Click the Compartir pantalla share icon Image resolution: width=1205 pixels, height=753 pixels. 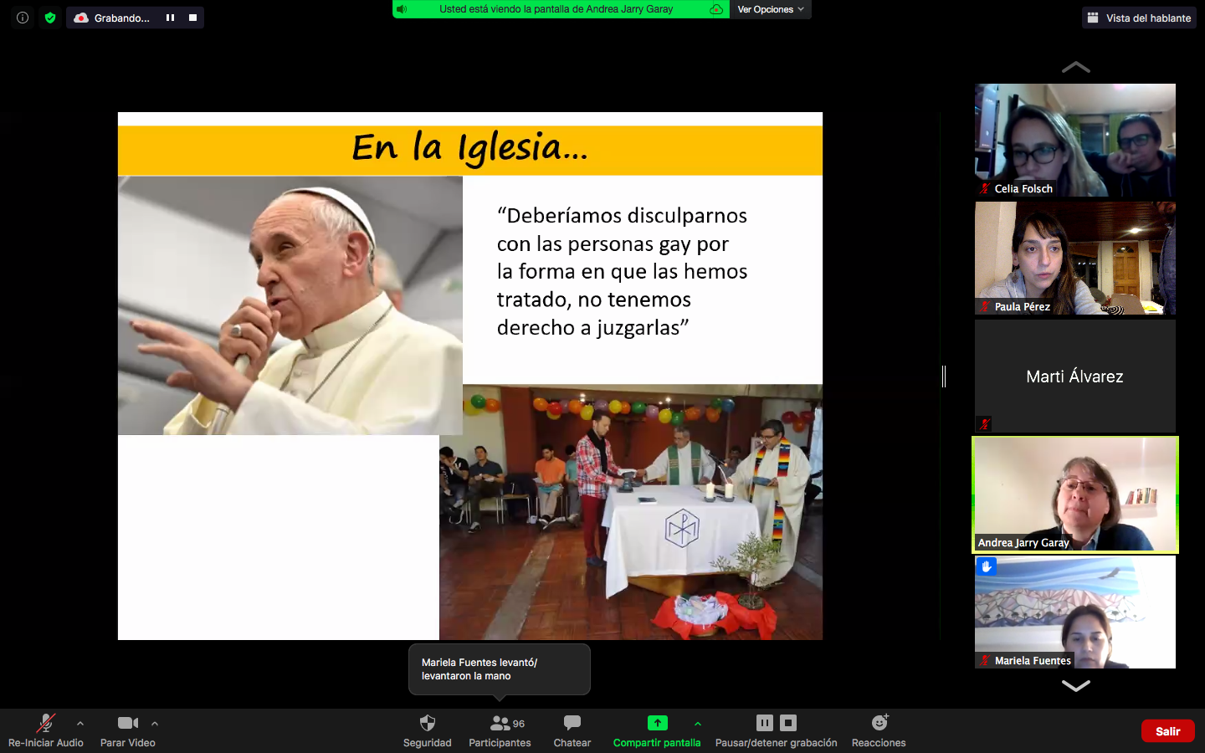[x=657, y=723]
